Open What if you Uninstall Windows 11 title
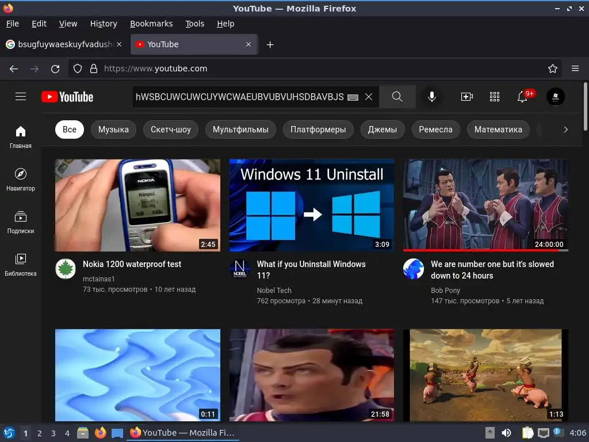The image size is (589, 442). [x=311, y=270]
